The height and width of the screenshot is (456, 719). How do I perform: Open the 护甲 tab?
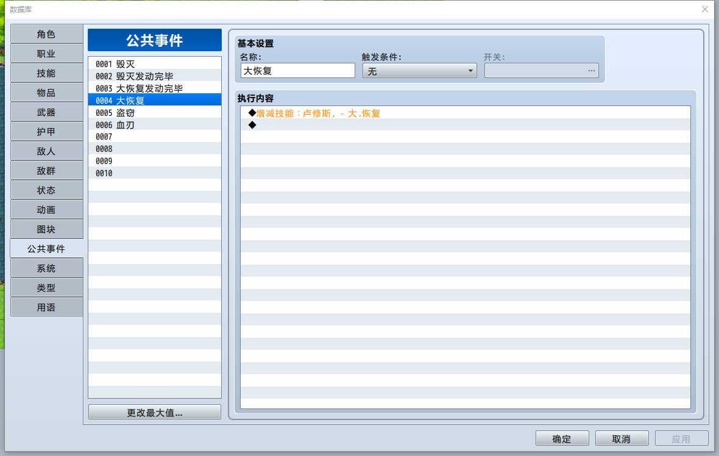pyautogui.click(x=47, y=132)
